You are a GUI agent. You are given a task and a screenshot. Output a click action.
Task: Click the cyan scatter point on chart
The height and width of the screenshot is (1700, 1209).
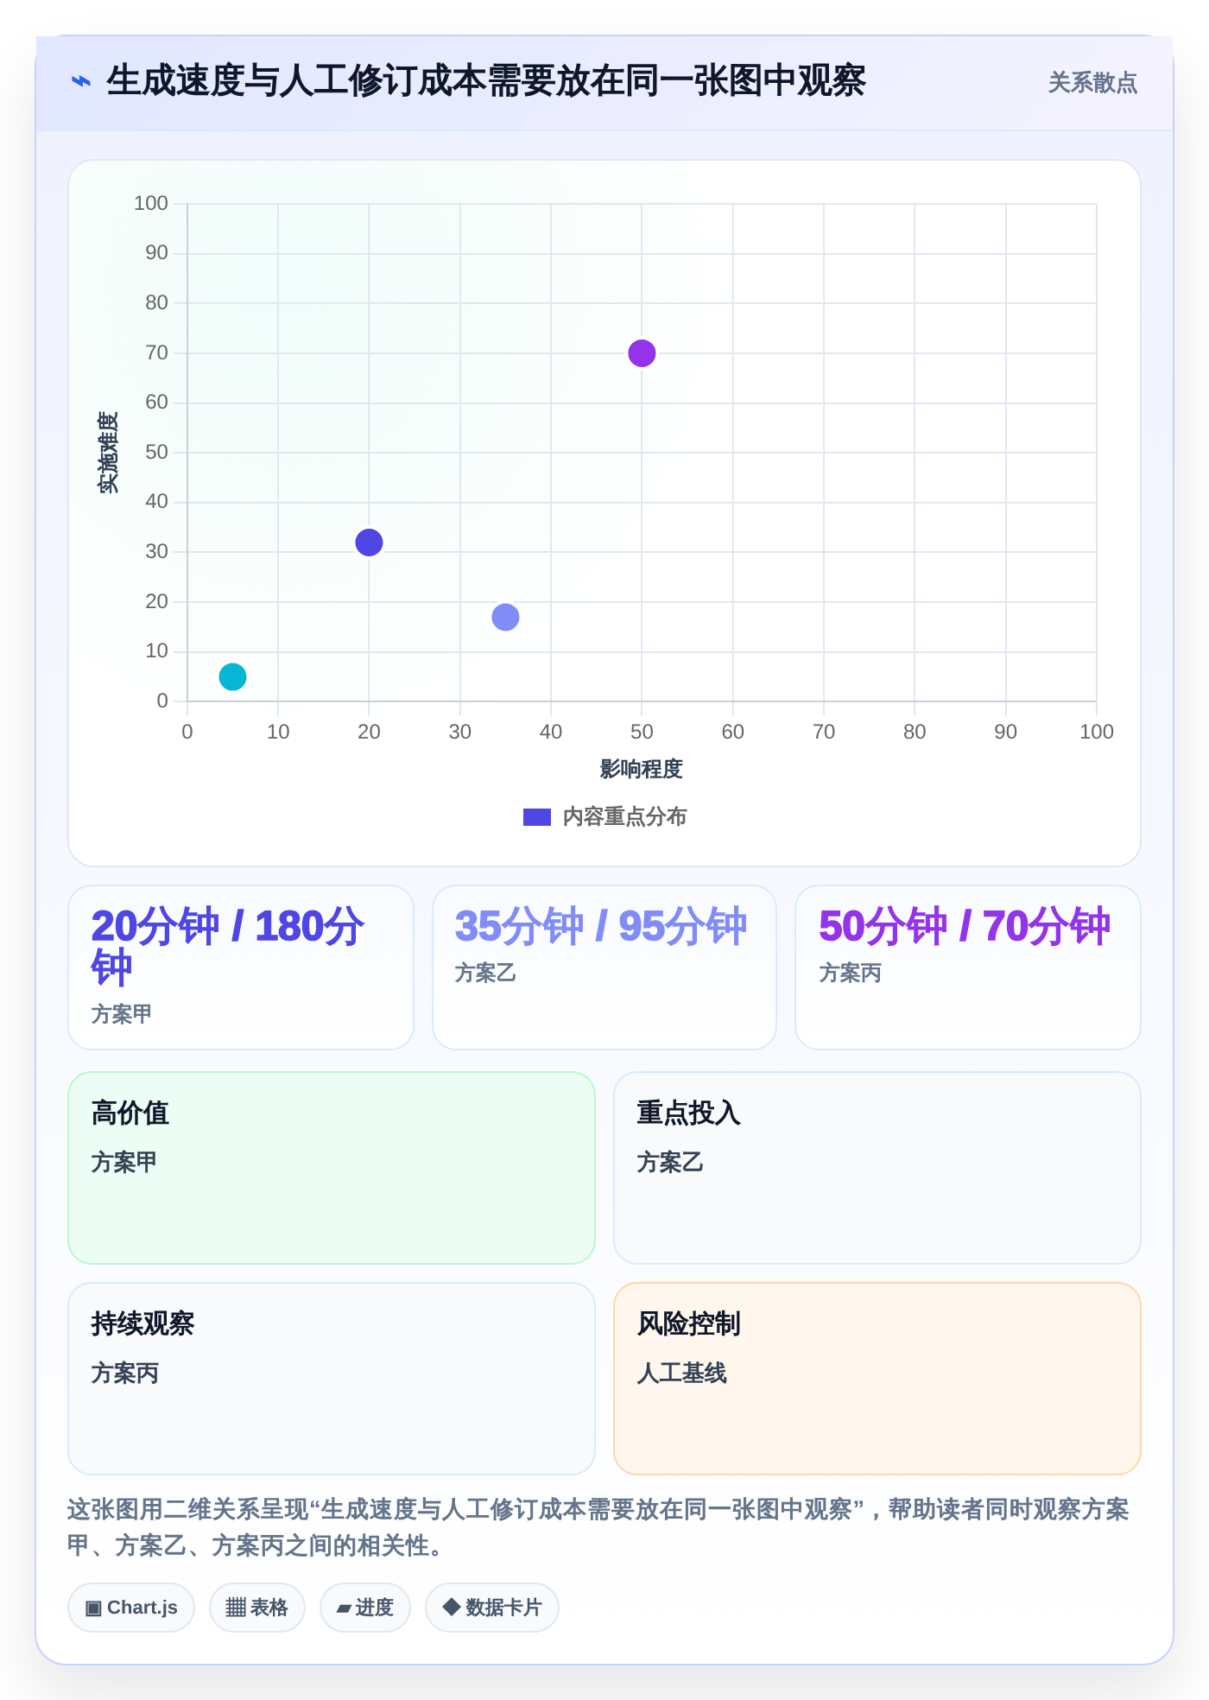coord(232,676)
